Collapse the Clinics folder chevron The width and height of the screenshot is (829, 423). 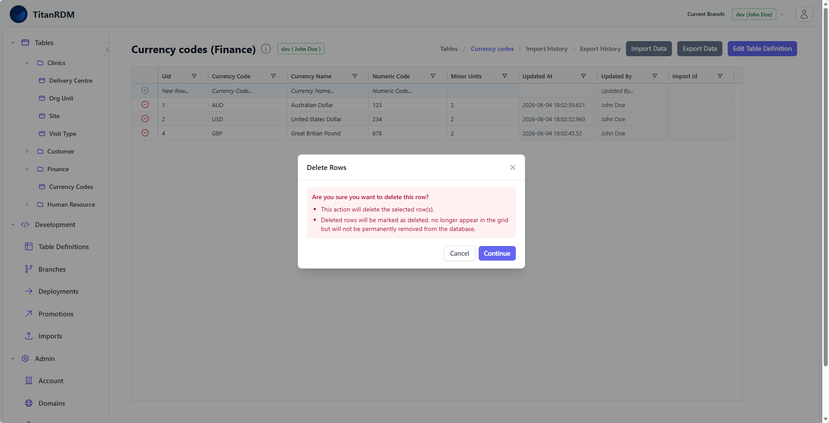(x=27, y=63)
